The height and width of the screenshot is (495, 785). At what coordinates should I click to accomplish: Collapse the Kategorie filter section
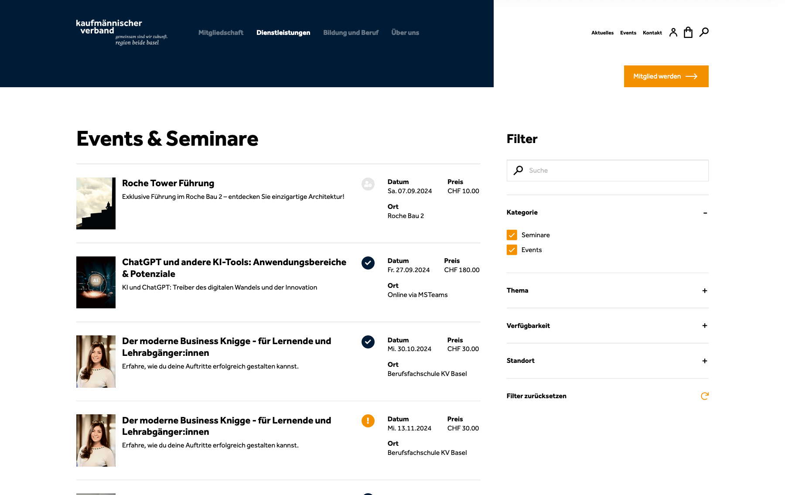[x=705, y=213]
